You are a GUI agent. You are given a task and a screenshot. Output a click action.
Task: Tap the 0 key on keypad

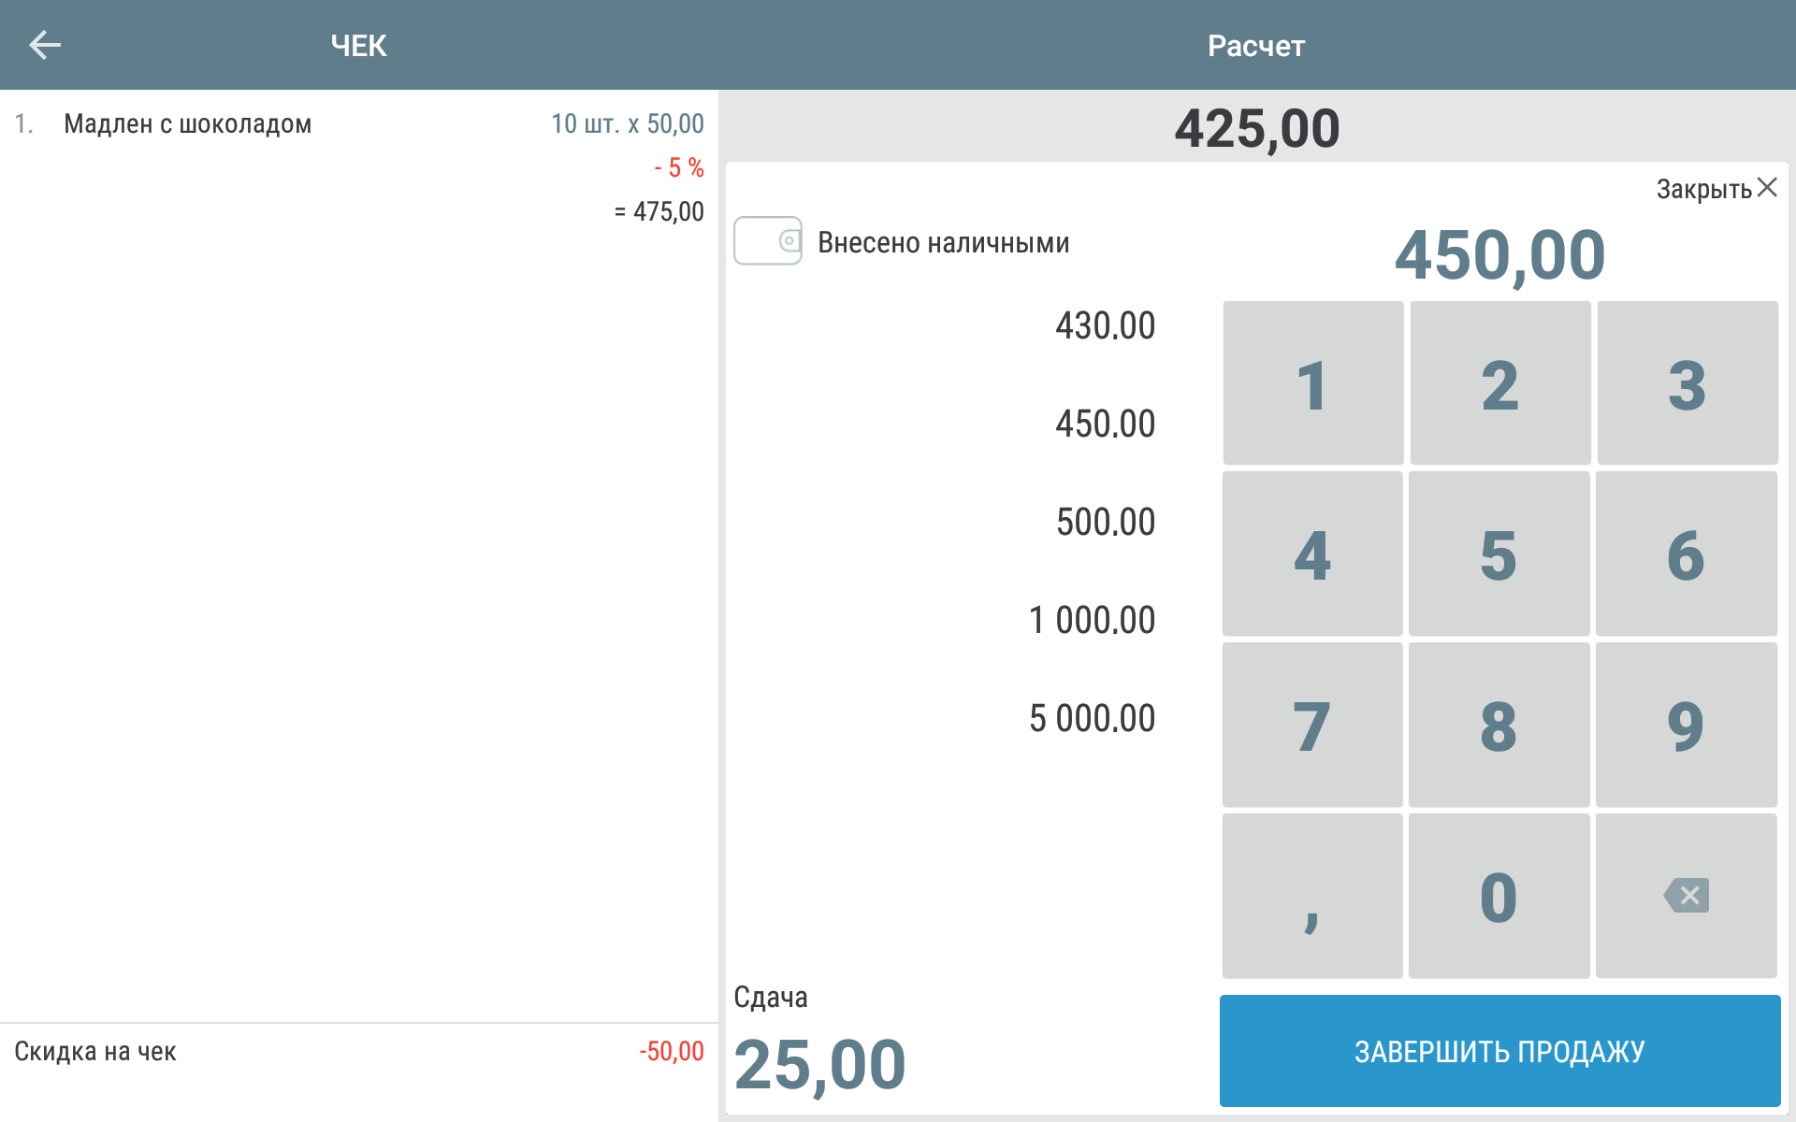(1499, 897)
